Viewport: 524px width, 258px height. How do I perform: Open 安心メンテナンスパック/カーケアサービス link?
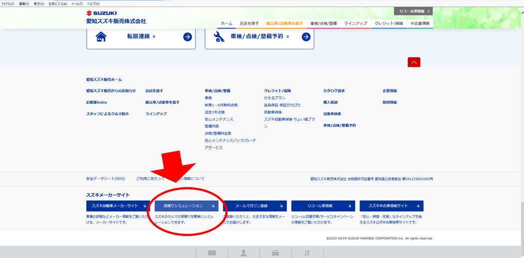[x=231, y=144]
